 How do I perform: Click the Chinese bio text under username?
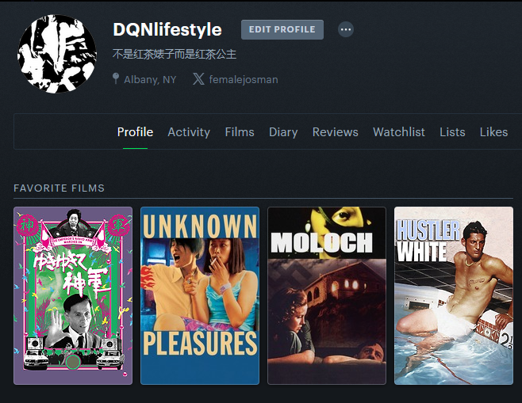[x=175, y=54]
